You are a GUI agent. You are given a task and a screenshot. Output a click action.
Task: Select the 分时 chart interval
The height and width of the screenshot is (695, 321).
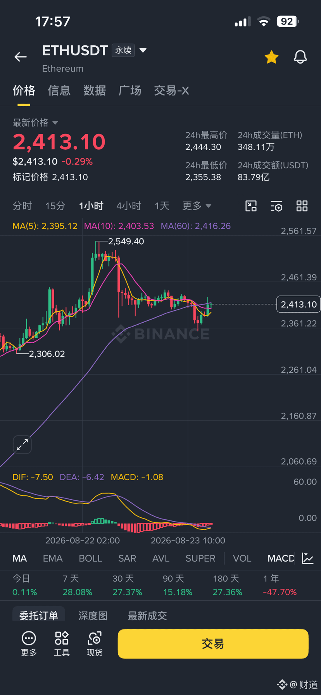tap(22, 206)
